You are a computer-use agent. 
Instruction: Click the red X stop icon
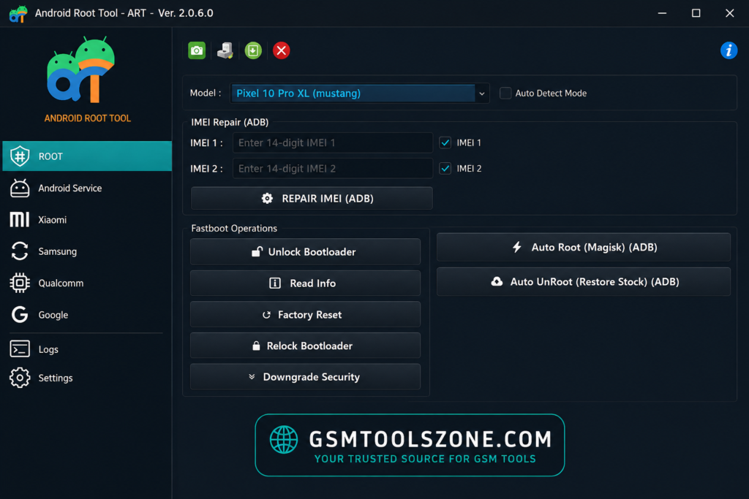[282, 50]
